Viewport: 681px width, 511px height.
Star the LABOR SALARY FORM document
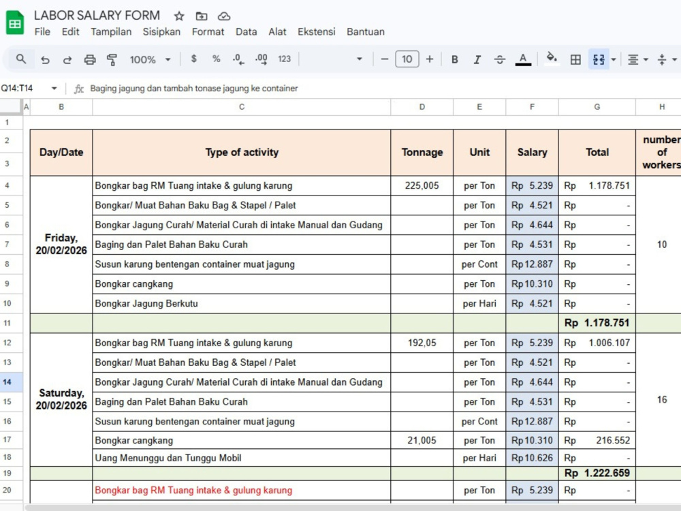[x=179, y=16]
